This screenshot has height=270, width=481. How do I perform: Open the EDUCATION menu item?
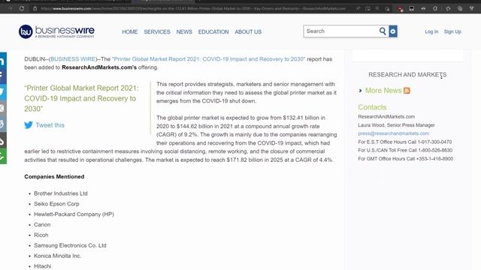coord(213,31)
